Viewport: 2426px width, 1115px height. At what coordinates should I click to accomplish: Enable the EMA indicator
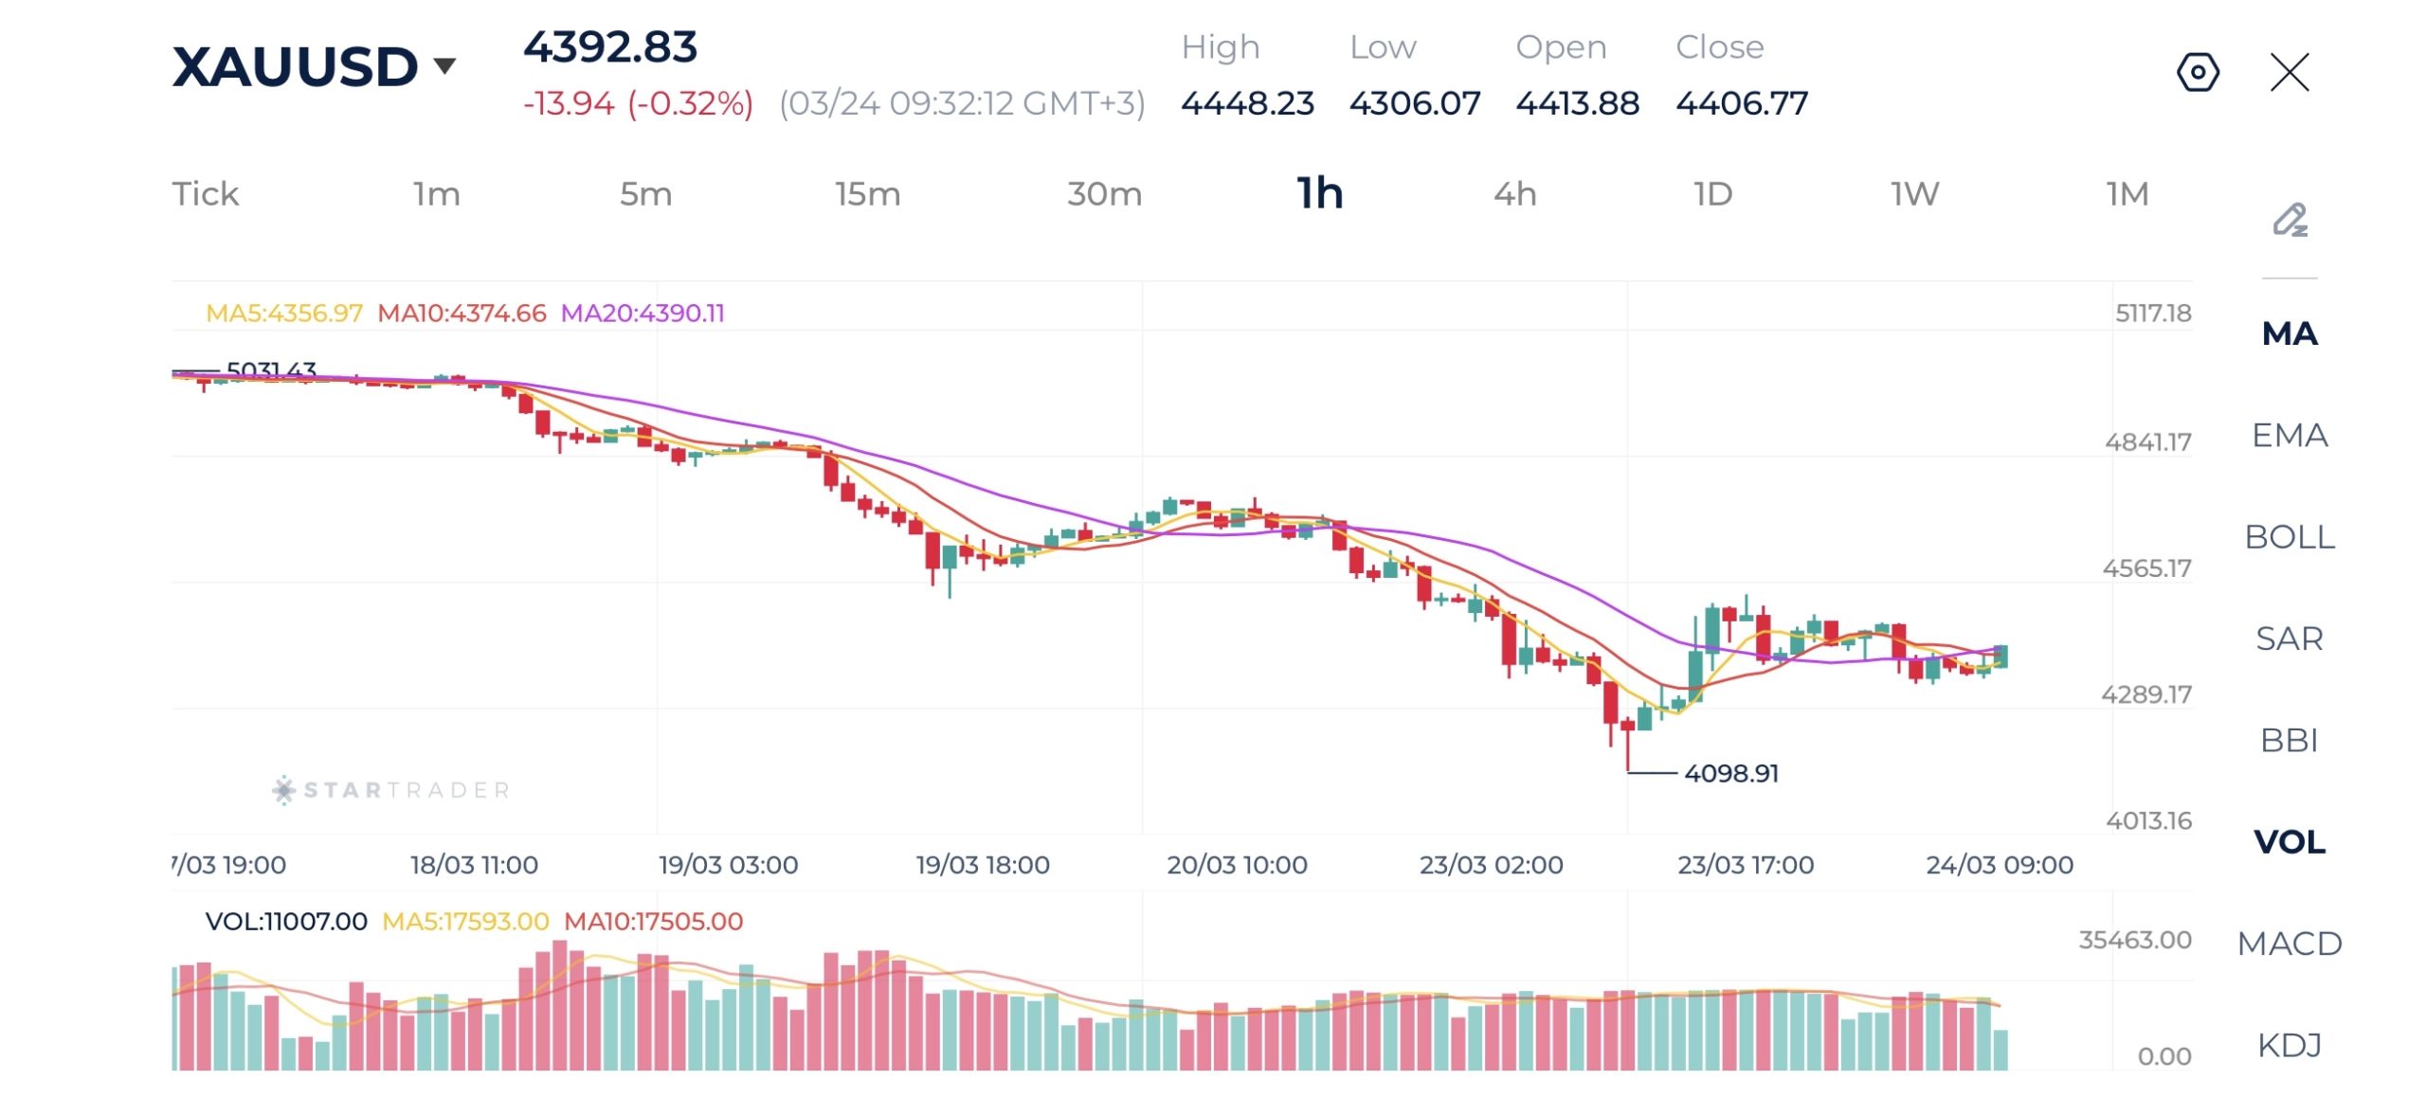click(x=2290, y=435)
